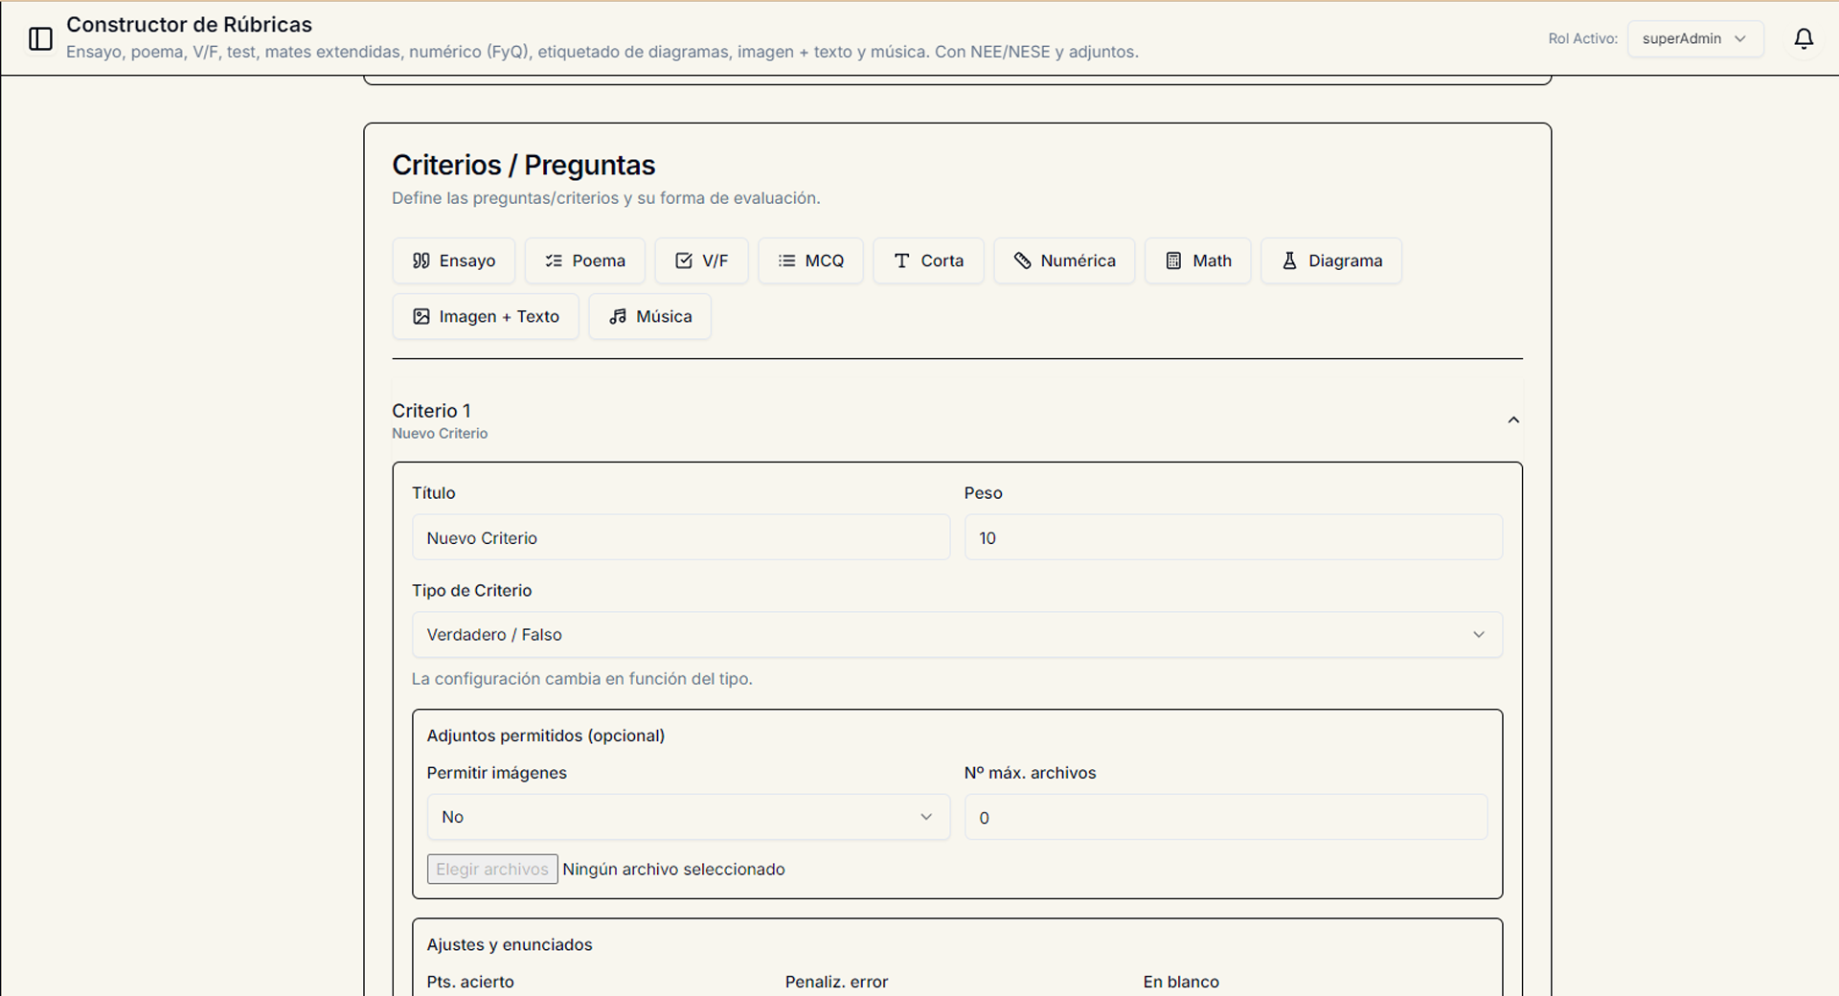The width and height of the screenshot is (1839, 996).
Task: Add a Math criterion
Action: [x=1197, y=260]
